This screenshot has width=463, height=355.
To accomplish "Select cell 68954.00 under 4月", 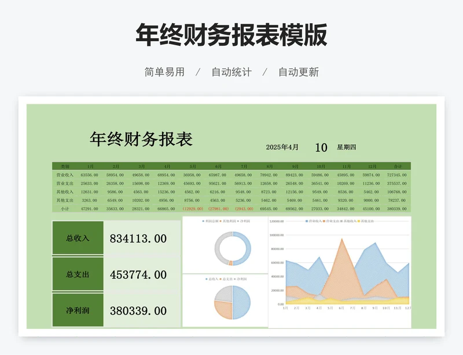I will [x=166, y=175].
